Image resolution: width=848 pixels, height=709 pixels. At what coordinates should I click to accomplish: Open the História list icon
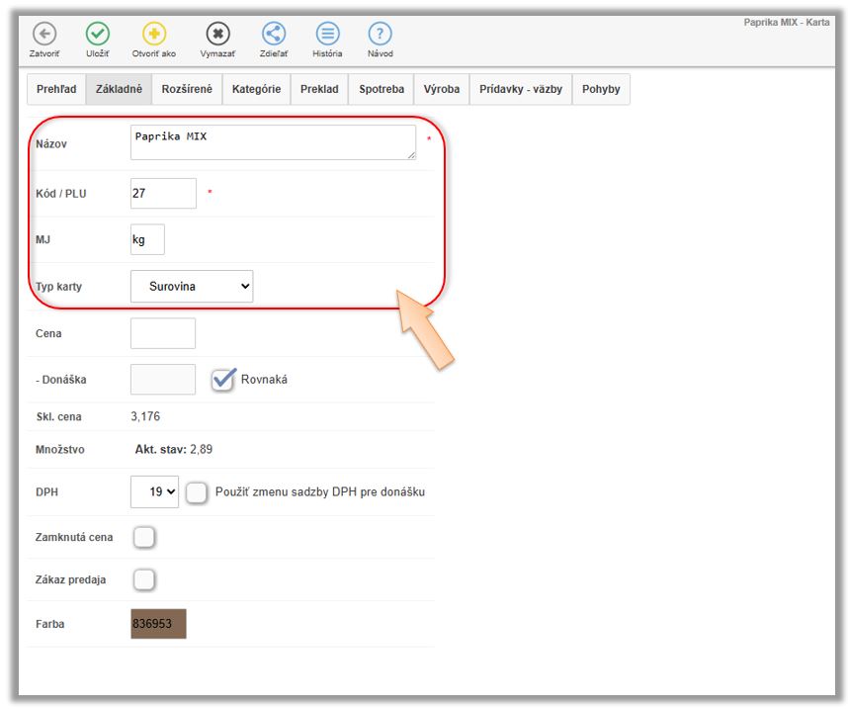pos(327,34)
